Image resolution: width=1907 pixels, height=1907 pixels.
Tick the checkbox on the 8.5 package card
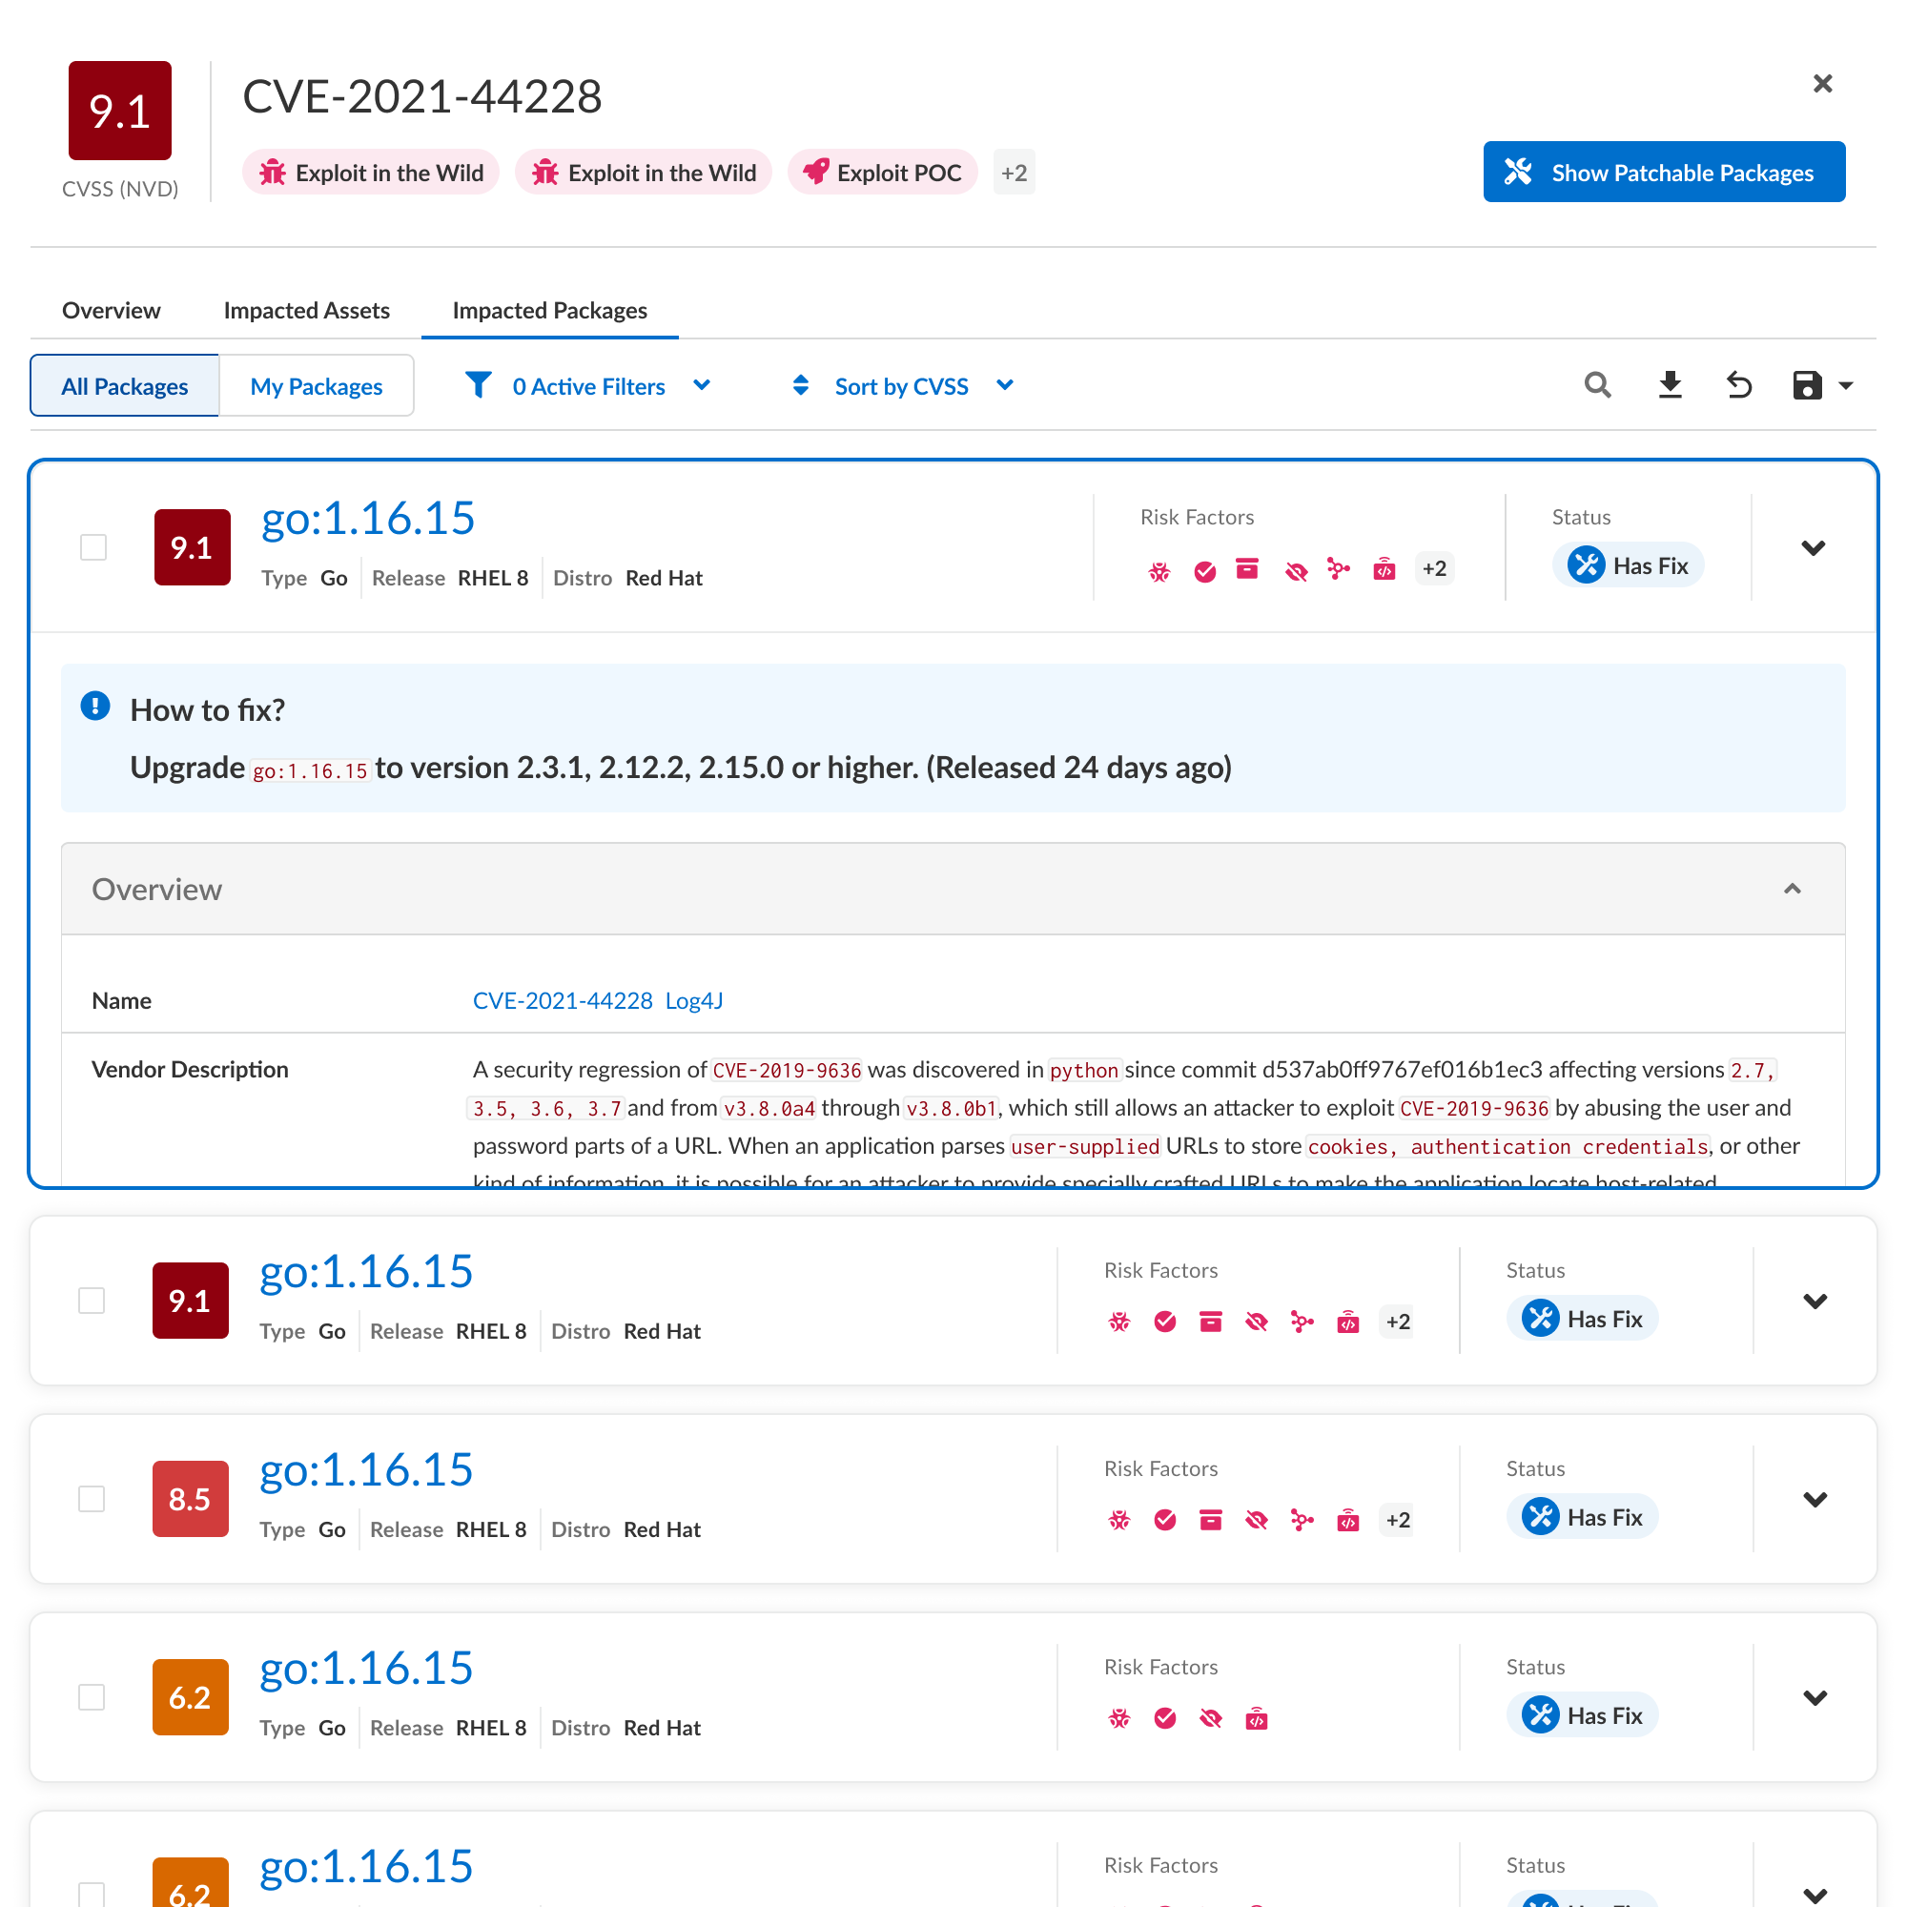coord(91,1498)
